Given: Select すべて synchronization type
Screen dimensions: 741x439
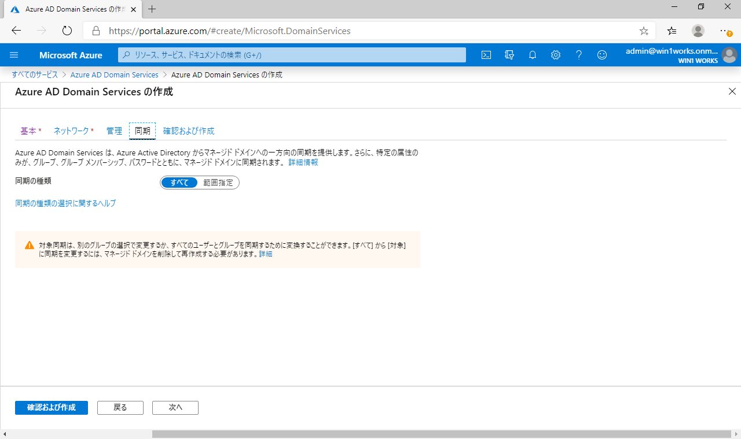Looking at the screenshot, I should point(179,183).
